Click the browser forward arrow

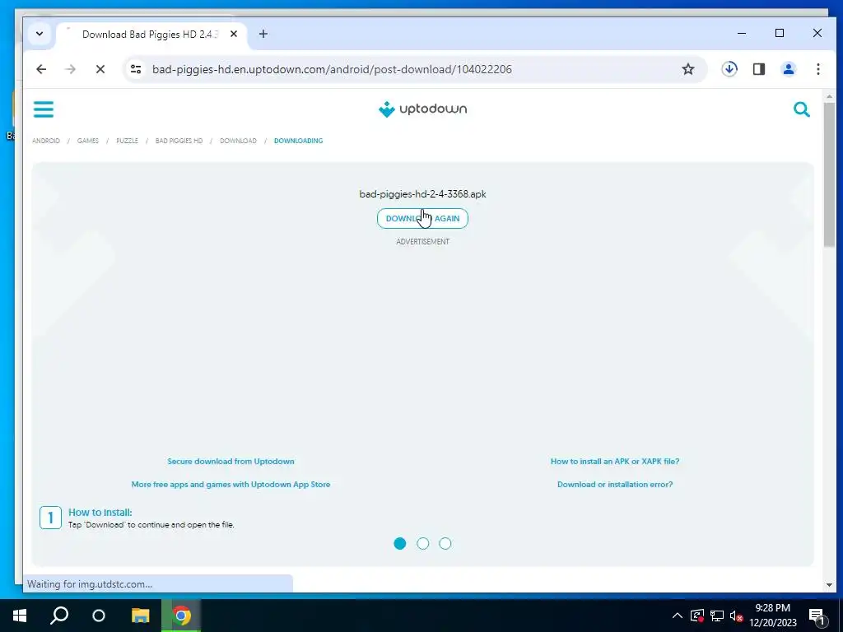coord(71,69)
